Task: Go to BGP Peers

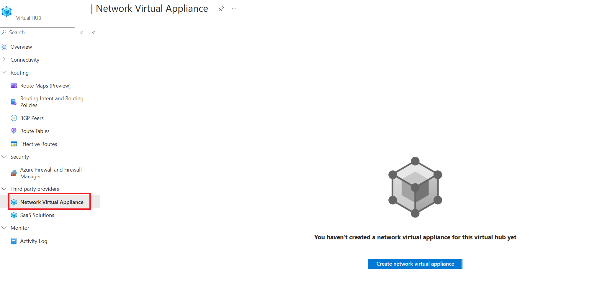Action: [32, 118]
